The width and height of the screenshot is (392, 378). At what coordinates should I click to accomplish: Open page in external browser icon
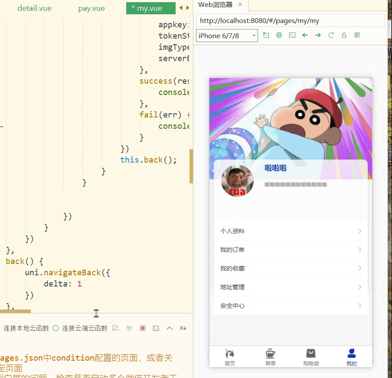266,35
